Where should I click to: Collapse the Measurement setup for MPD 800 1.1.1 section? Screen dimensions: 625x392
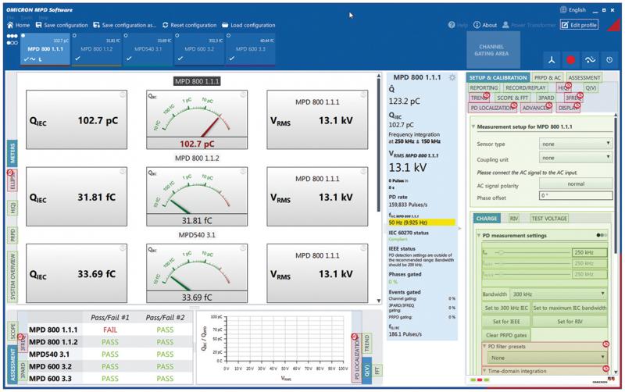473,127
